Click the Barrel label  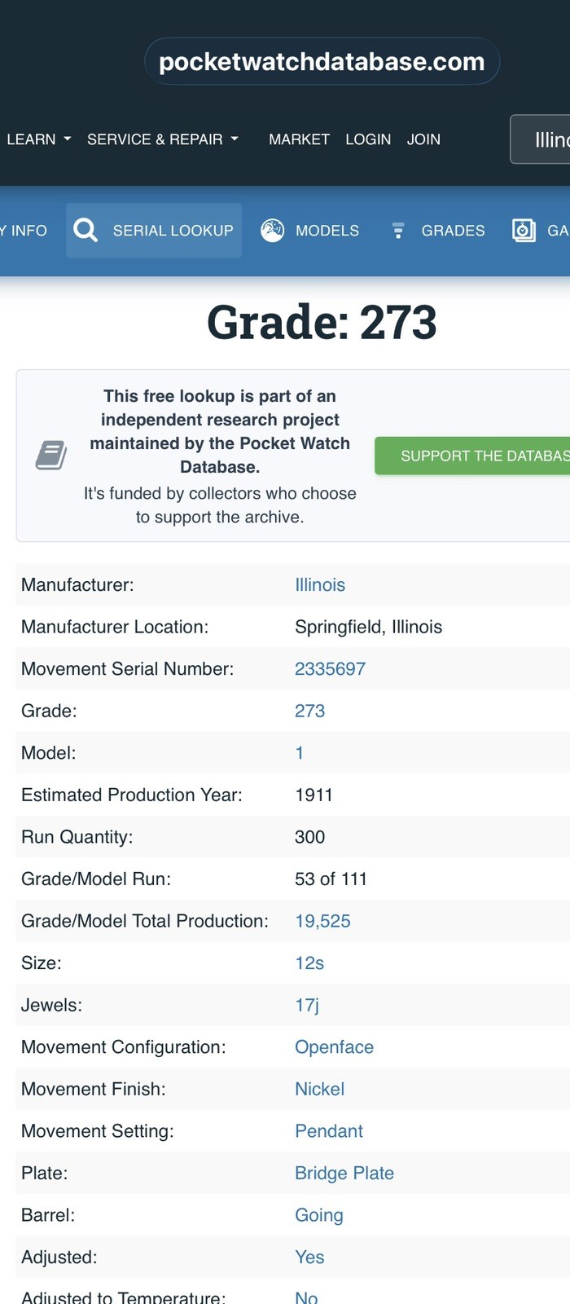coord(48,1214)
